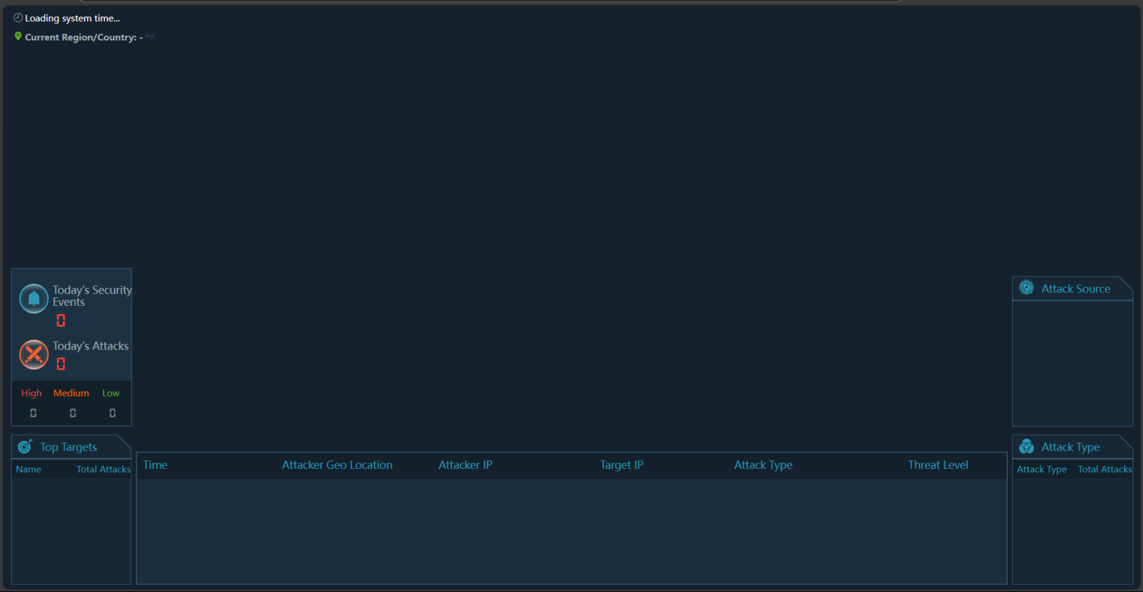Screen dimensions: 1143x592
Task: Select the High threat level label
Action: tap(31, 393)
